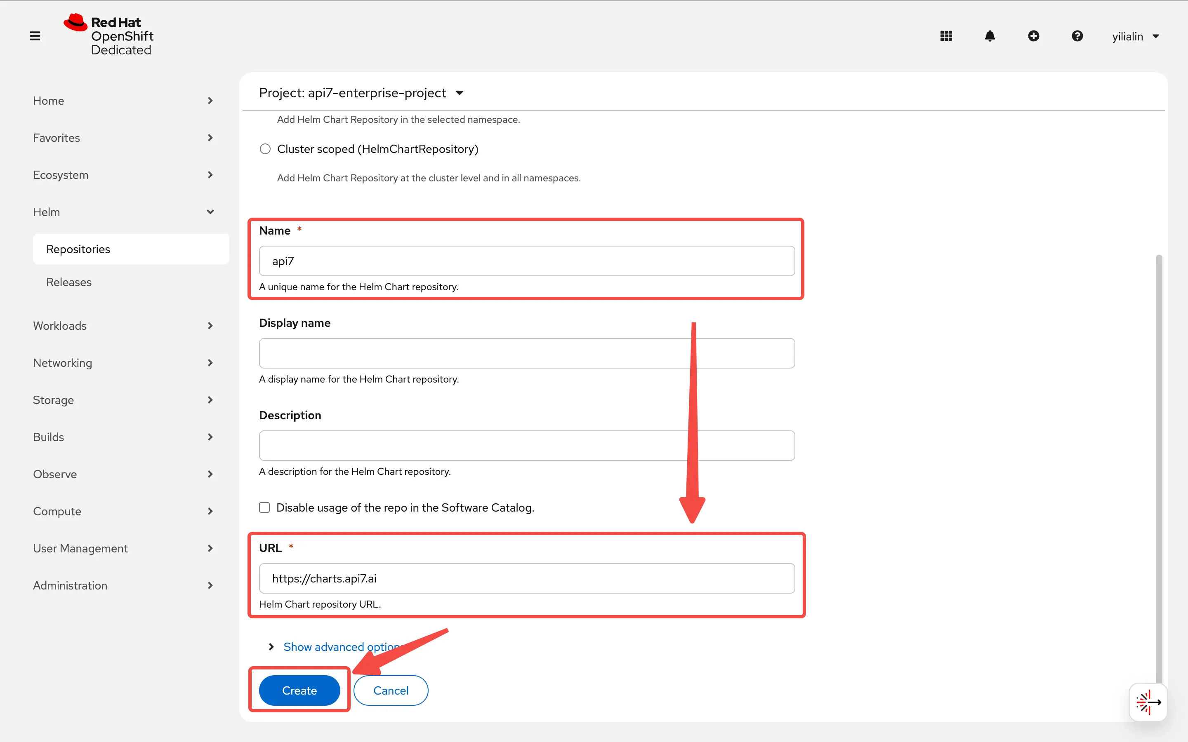Select Repositories under Helm
The width and height of the screenshot is (1188, 742).
coord(78,249)
